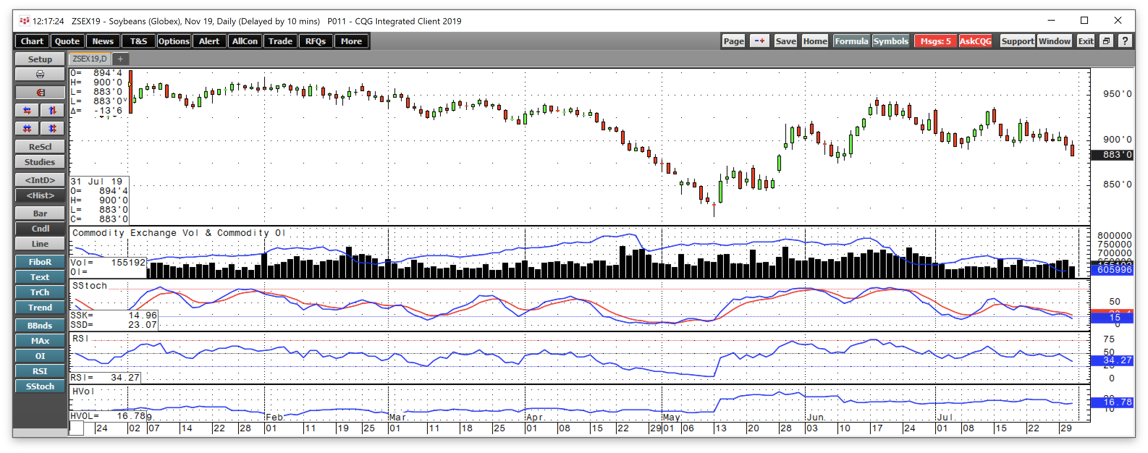Toggle the red magnet snap button

click(40, 93)
